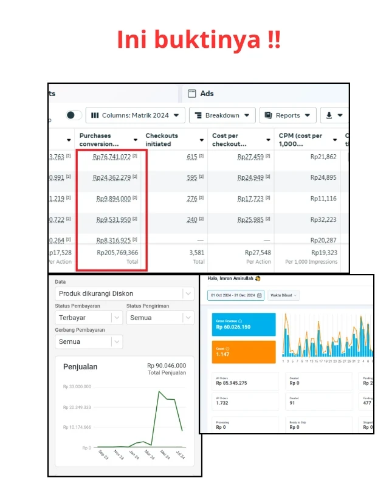Click the info icon beside Gross Revenue
Image resolution: width=389 pixels, height=486 pixels.
click(x=241, y=321)
